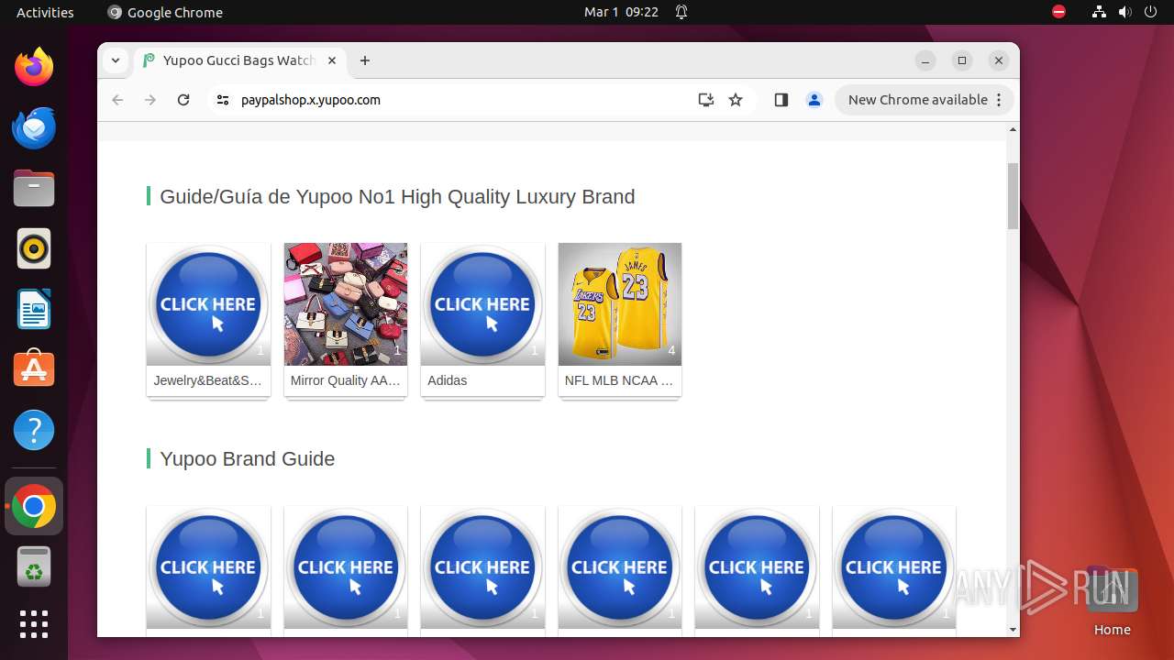Open Rhythmbox music player in dock
The height and width of the screenshot is (660, 1174).
pyautogui.click(x=34, y=248)
